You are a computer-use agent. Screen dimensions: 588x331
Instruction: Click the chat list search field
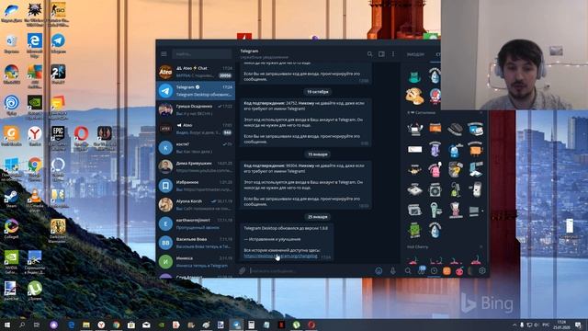click(202, 54)
